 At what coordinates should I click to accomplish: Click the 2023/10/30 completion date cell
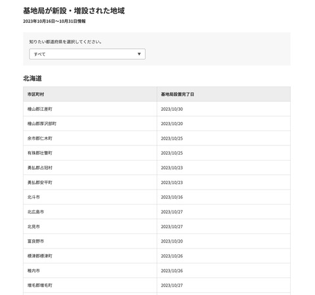point(224,109)
